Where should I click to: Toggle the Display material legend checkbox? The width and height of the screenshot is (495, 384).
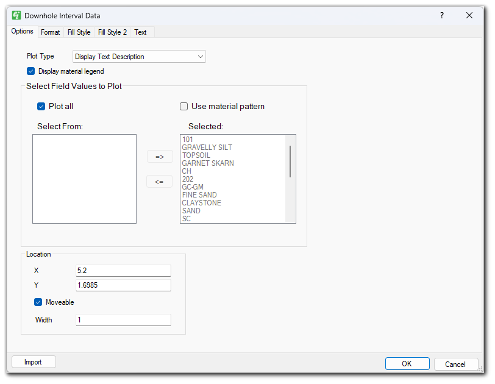pos(31,71)
